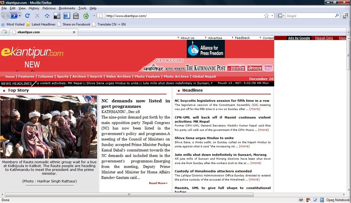Click the horizontal scrollbar at page bottom
Viewport: 351px width, 203px height.
129,194
